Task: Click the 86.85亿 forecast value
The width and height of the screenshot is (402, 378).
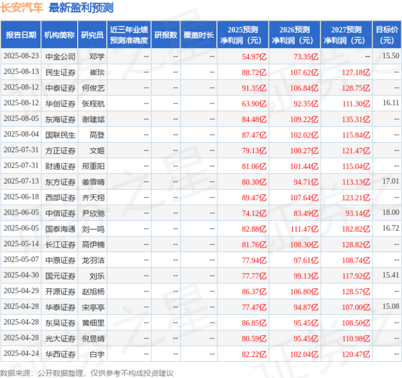Action: tap(254, 323)
